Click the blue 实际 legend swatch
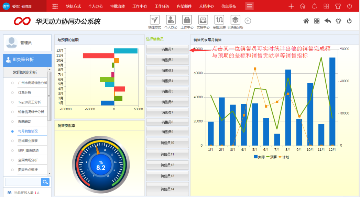 pos(256,157)
